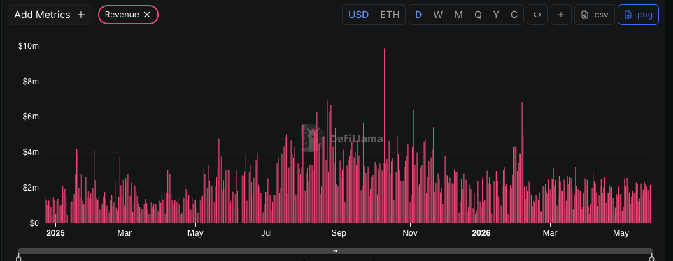Open the Add Metrics menu
Image resolution: width=673 pixels, height=261 pixels.
click(50, 15)
